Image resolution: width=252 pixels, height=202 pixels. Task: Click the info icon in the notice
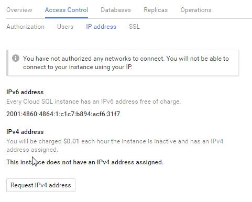coord(16,58)
